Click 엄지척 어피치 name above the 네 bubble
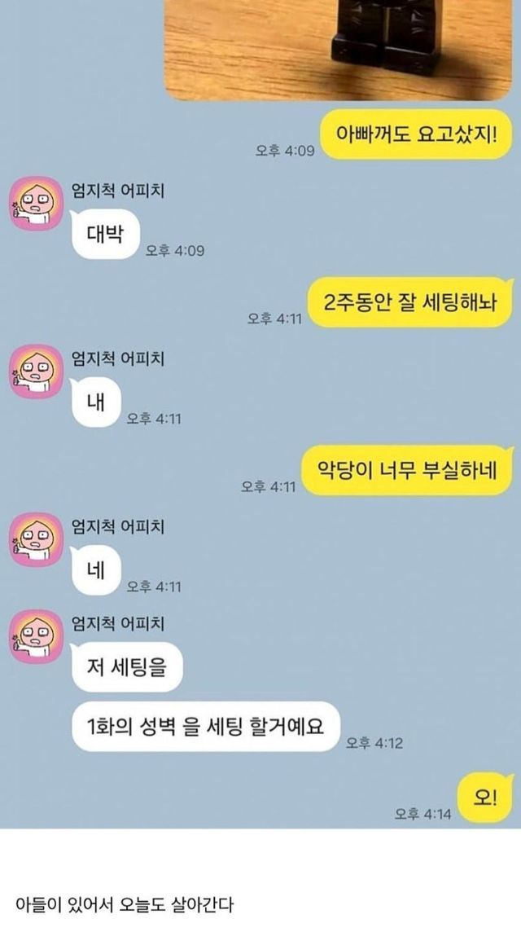 117,527
